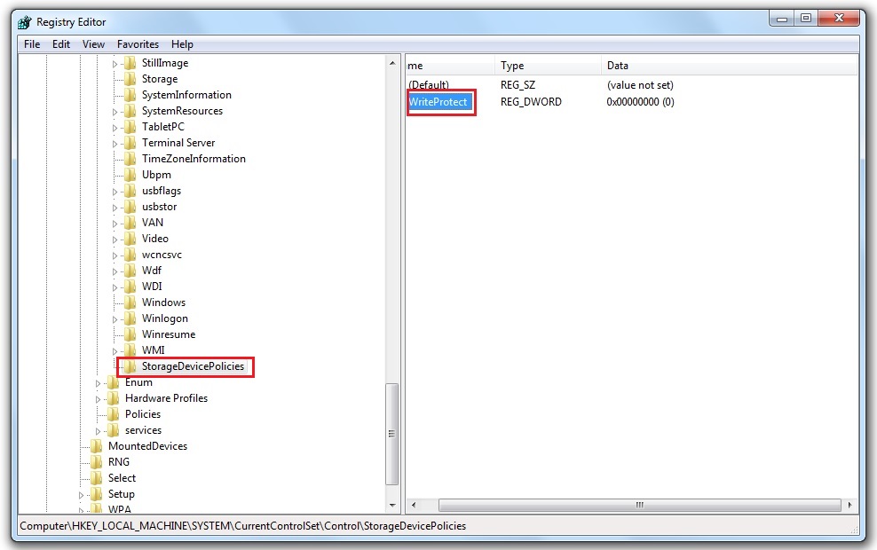Viewport: 877px width, 550px height.
Task: Click the REG_DWORD type cell
Action: pyautogui.click(x=531, y=102)
